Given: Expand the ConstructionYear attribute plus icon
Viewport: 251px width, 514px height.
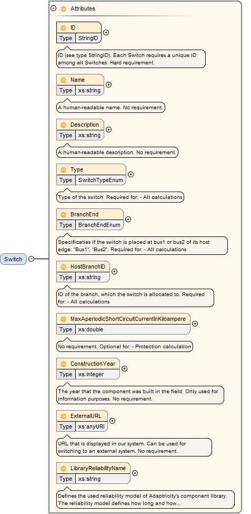Looking at the screenshot, I should coord(124,368).
